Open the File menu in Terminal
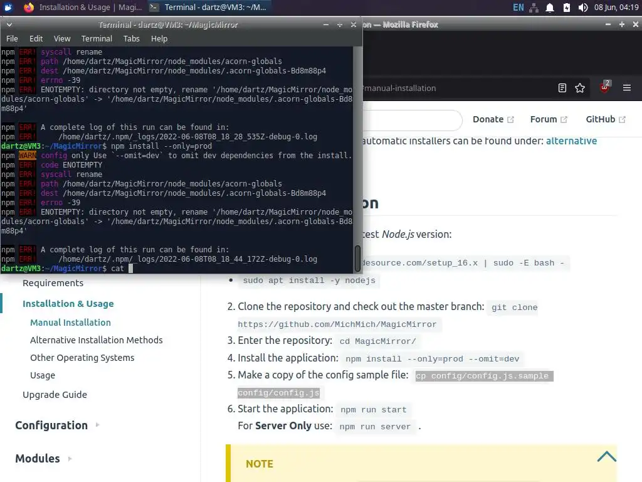The image size is (642, 482). (12, 38)
